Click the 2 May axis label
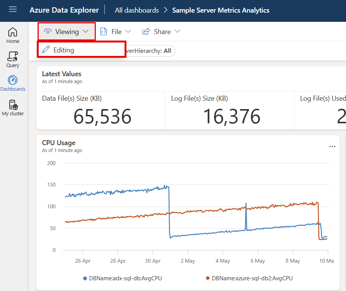Screen dimensions: 346x291 pyautogui.click(x=188, y=261)
